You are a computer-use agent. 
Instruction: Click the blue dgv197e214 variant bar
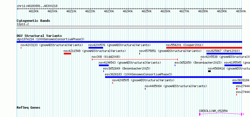coord(129,42)
